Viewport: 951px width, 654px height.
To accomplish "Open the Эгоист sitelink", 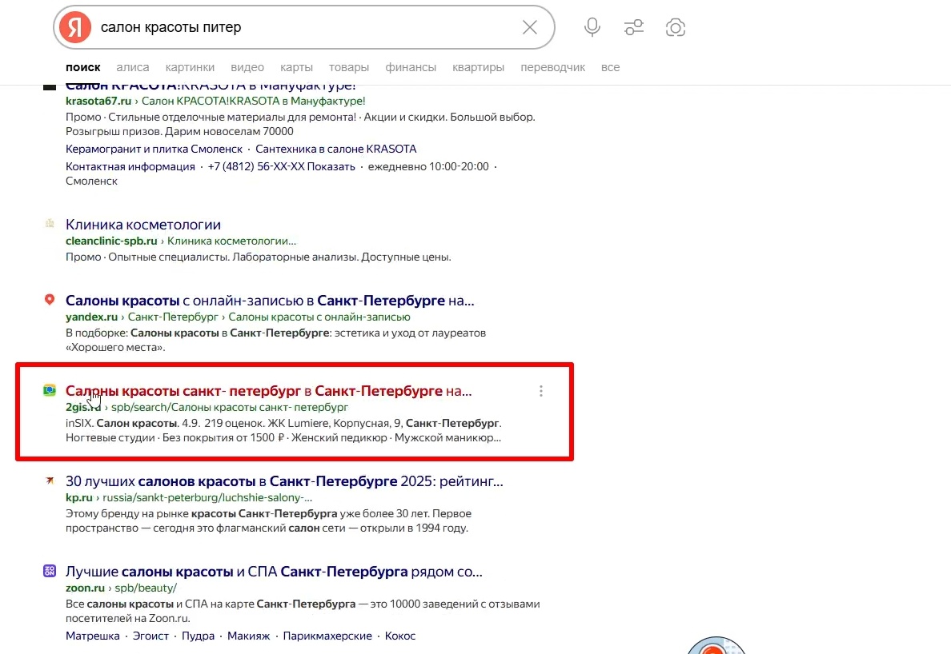I will pyautogui.click(x=151, y=636).
